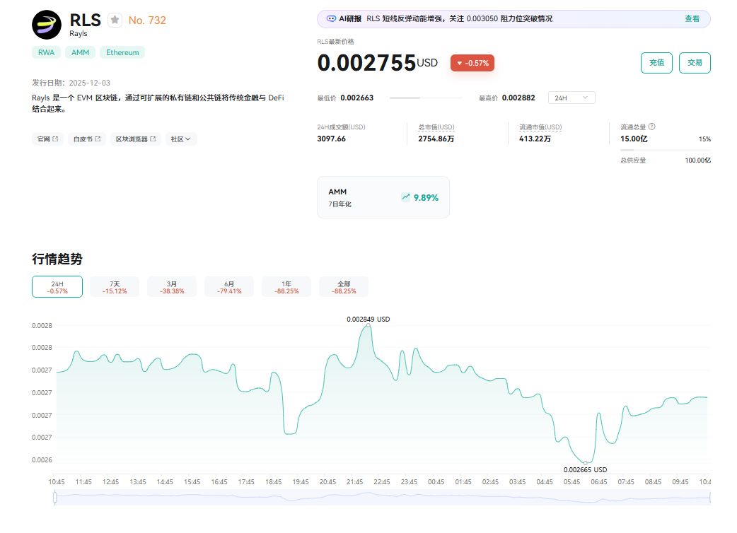
Task: Click the low-high price range bar
Action: [x=426, y=98]
